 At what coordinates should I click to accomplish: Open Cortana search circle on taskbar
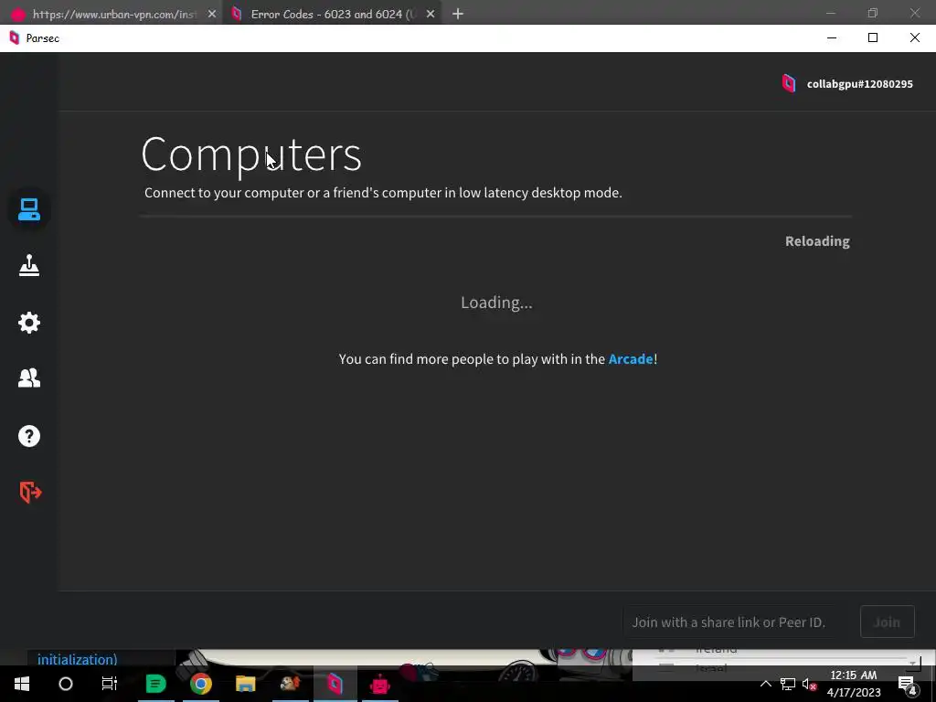[x=66, y=684]
